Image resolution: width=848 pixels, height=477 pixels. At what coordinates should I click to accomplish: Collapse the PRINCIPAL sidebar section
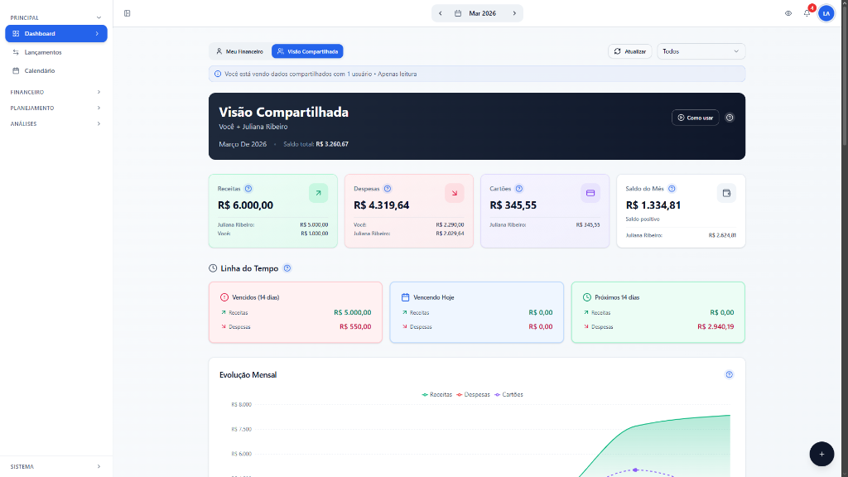click(x=56, y=18)
